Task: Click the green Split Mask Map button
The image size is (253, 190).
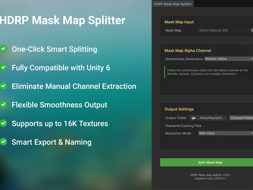Action: pyautogui.click(x=207, y=162)
